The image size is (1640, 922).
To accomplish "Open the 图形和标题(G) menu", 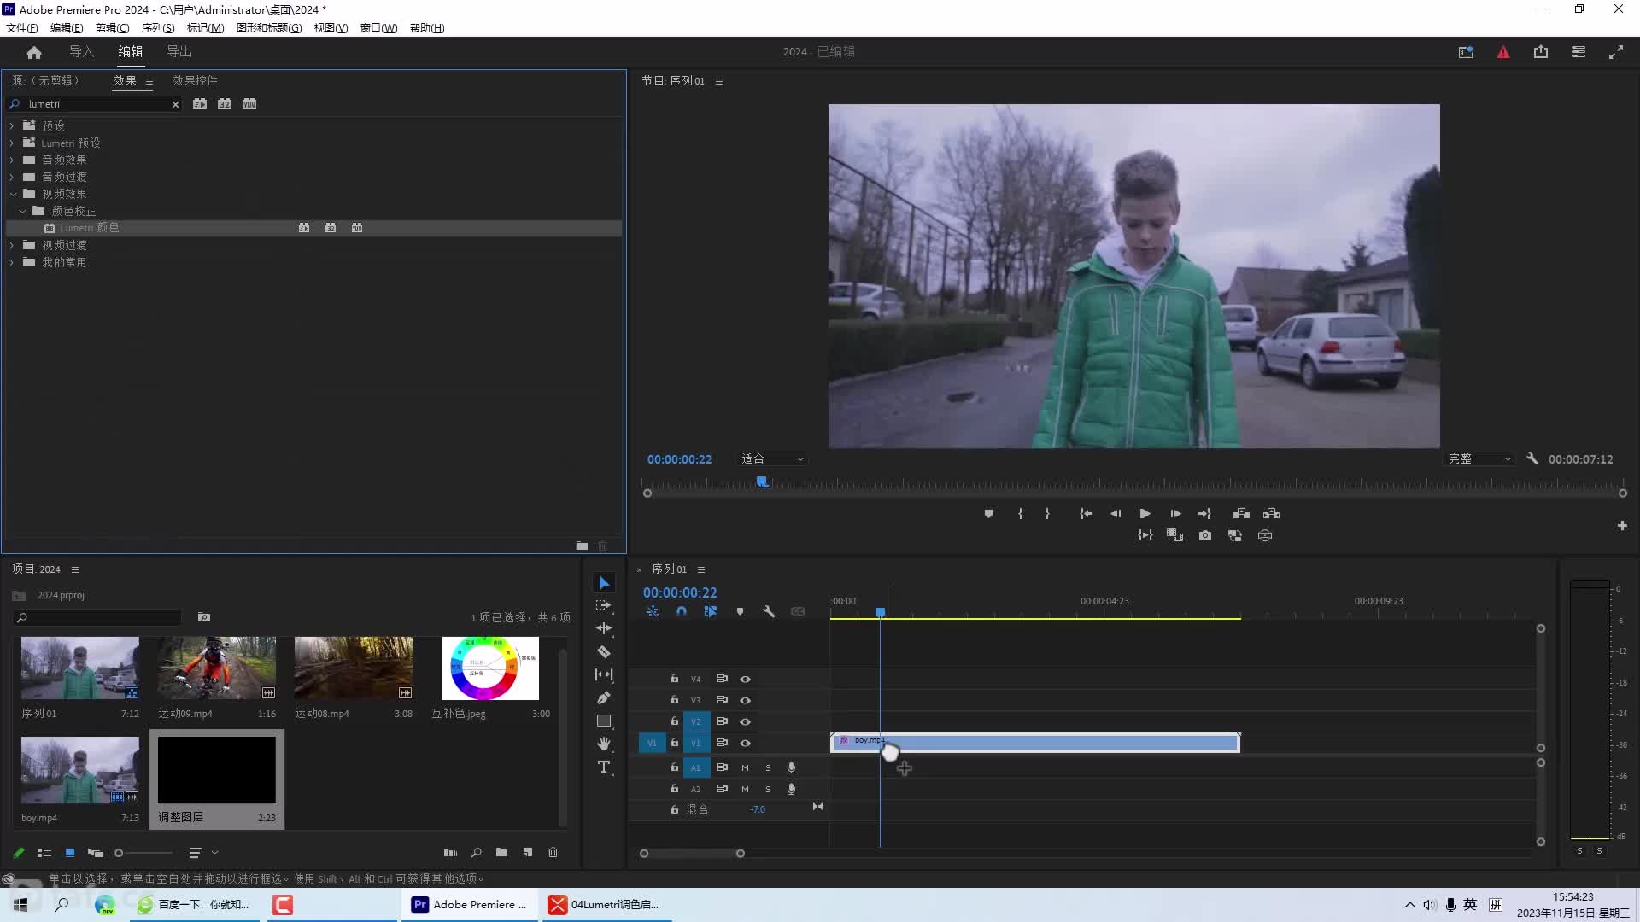I will pyautogui.click(x=269, y=27).
